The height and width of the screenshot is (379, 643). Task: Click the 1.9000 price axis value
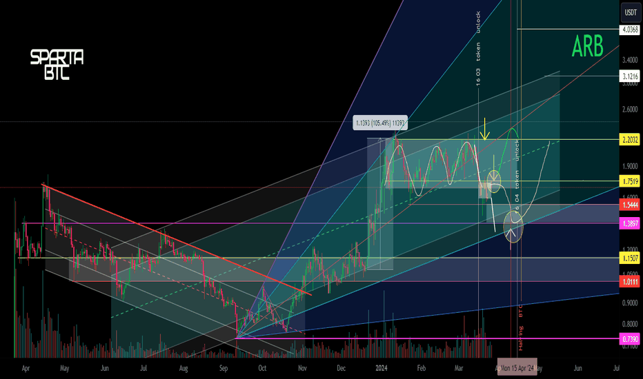(x=631, y=166)
